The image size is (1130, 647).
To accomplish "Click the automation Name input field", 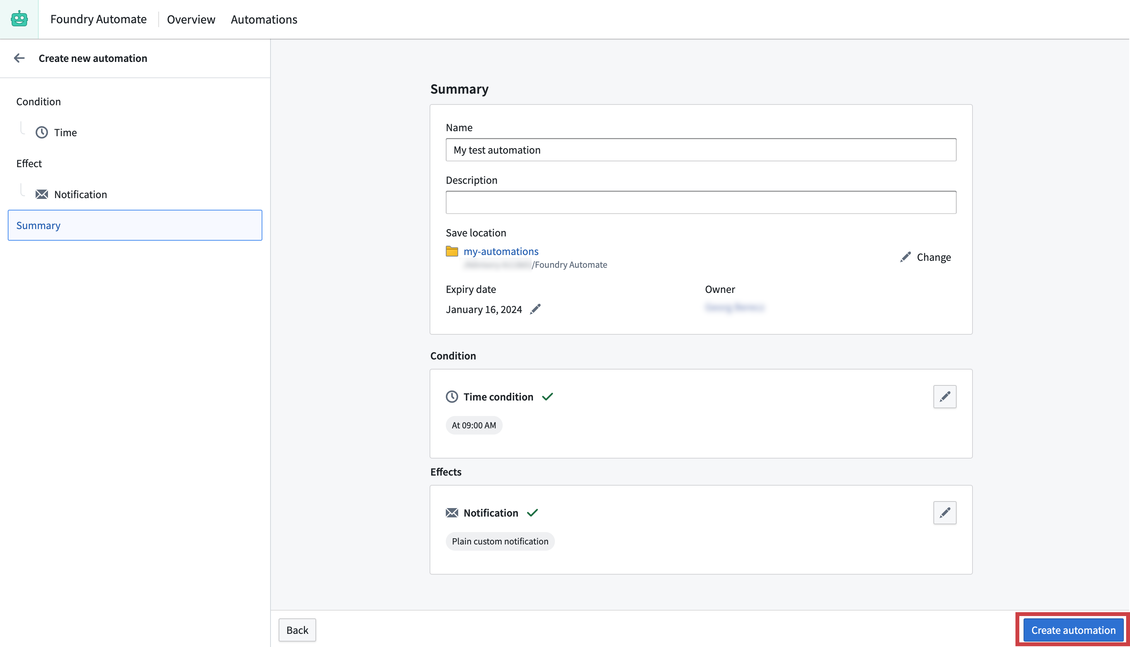I will 701,150.
